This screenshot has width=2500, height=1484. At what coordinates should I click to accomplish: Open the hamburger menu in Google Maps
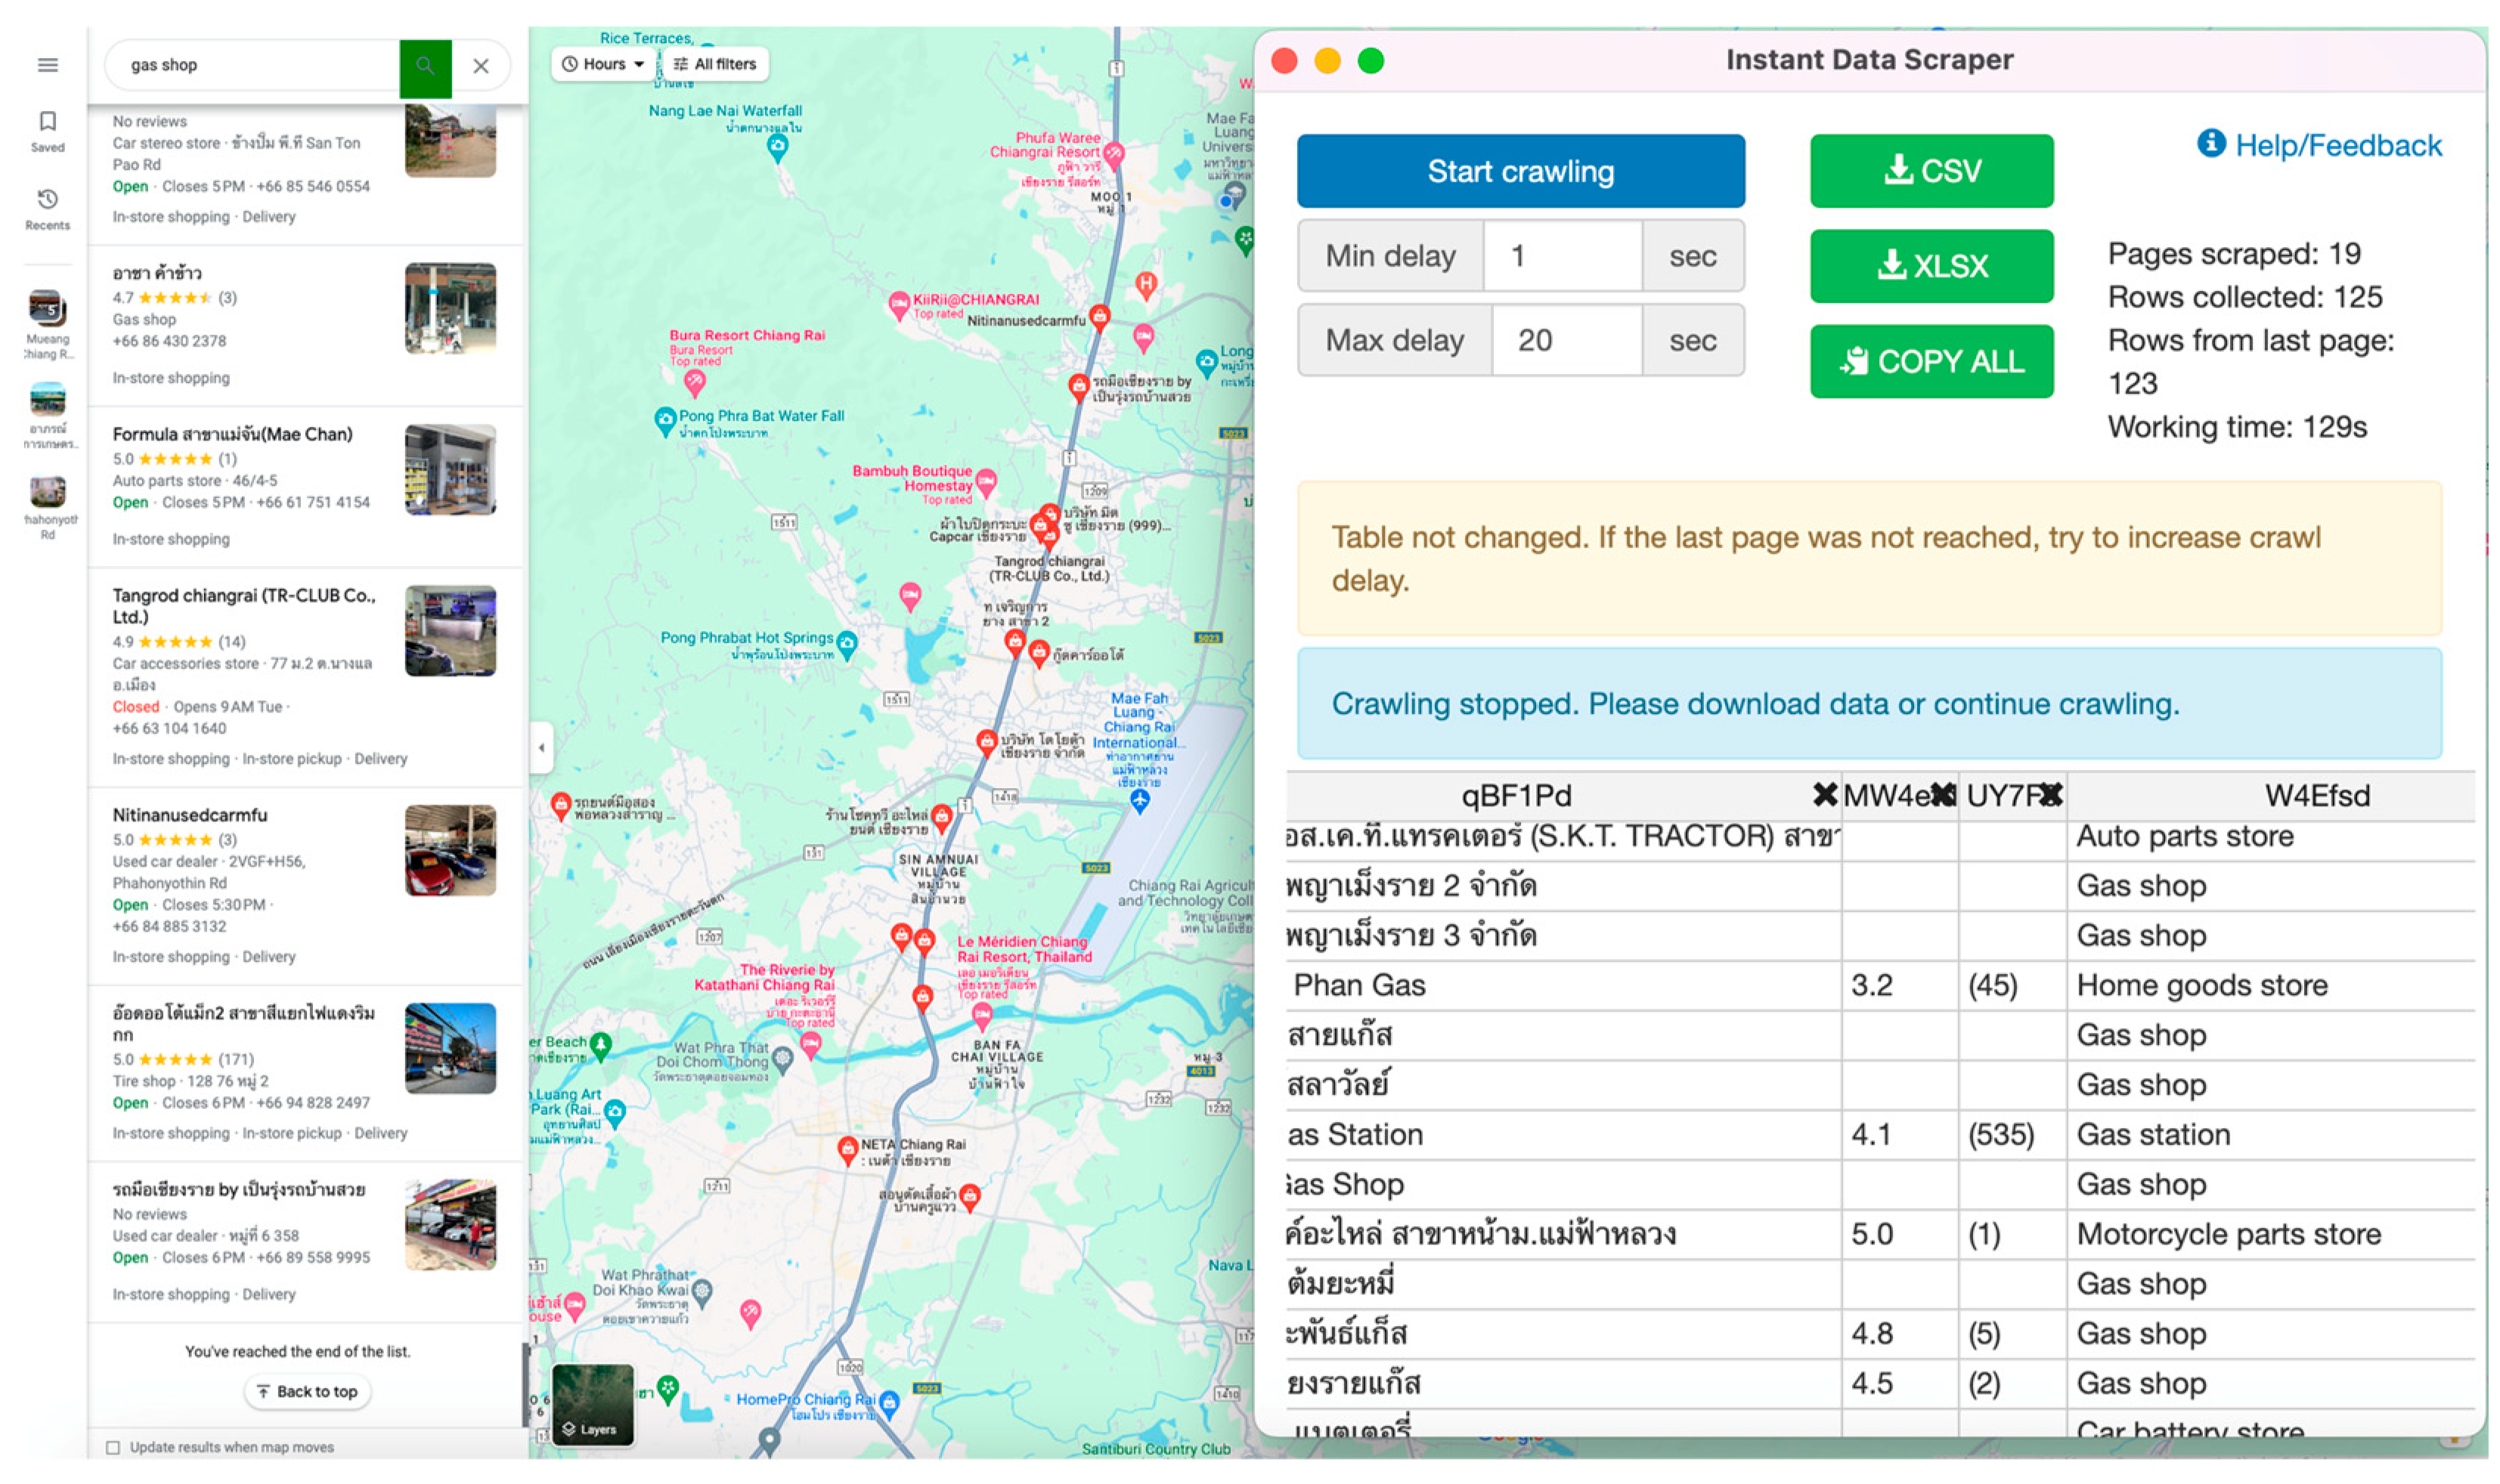tap(47, 65)
